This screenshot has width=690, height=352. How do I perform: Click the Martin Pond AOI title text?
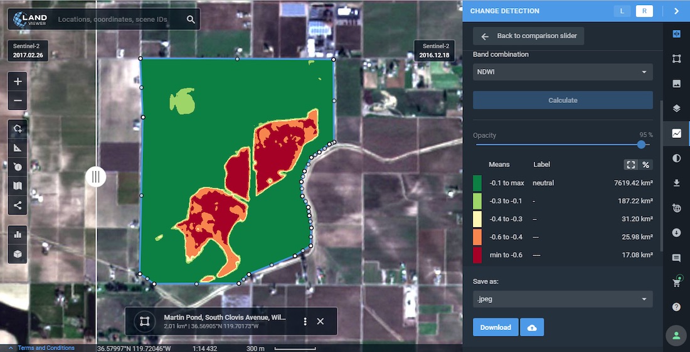tap(225, 317)
